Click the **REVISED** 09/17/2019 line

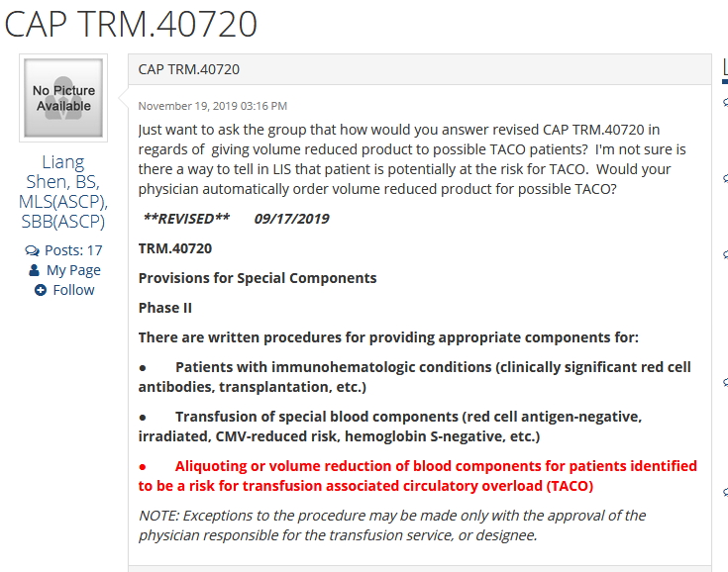236,219
